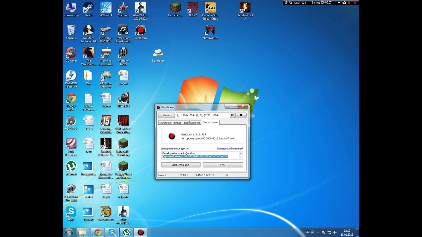
Task: Click the Цель button
Action: point(166,115)
